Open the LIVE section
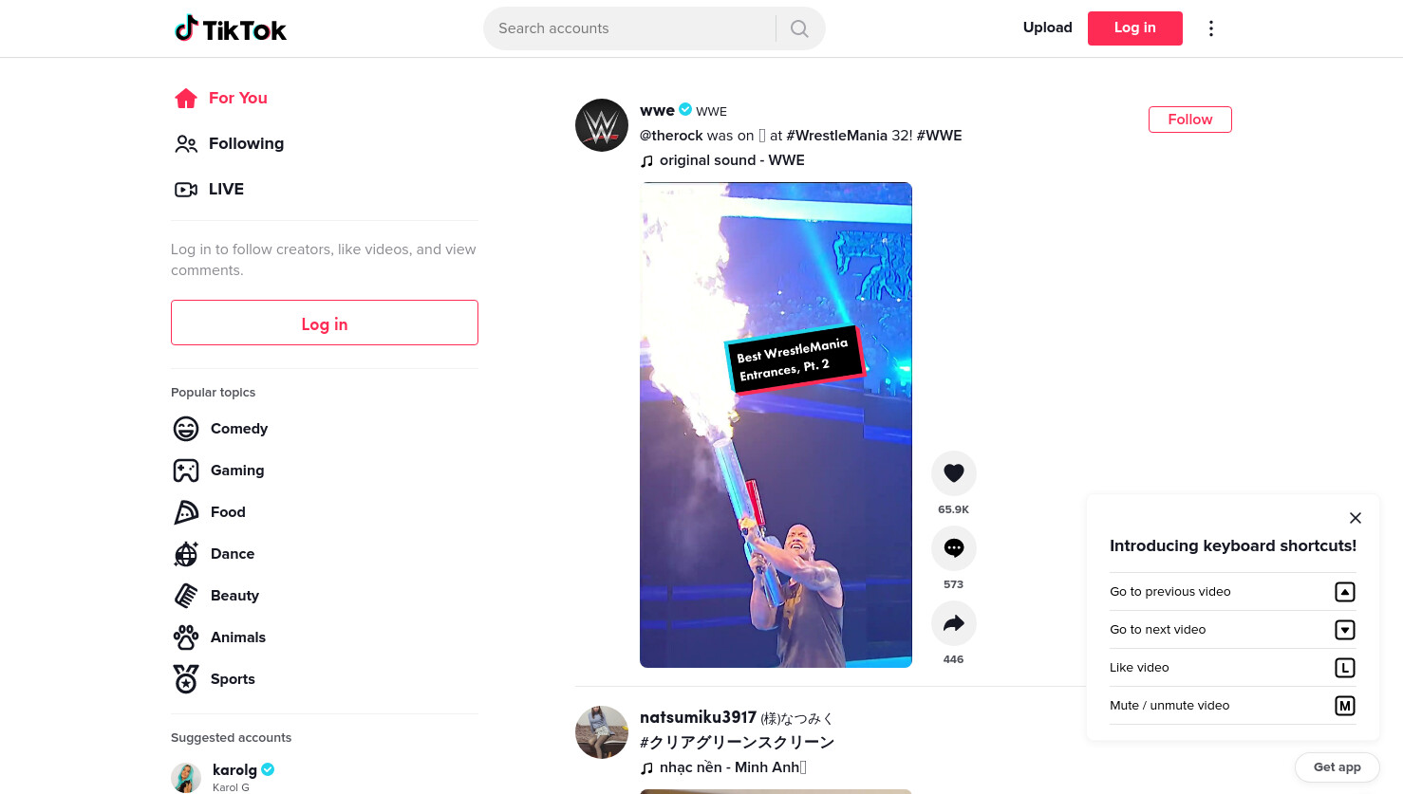The image size is (1403, 794). [x=210, y=189]
